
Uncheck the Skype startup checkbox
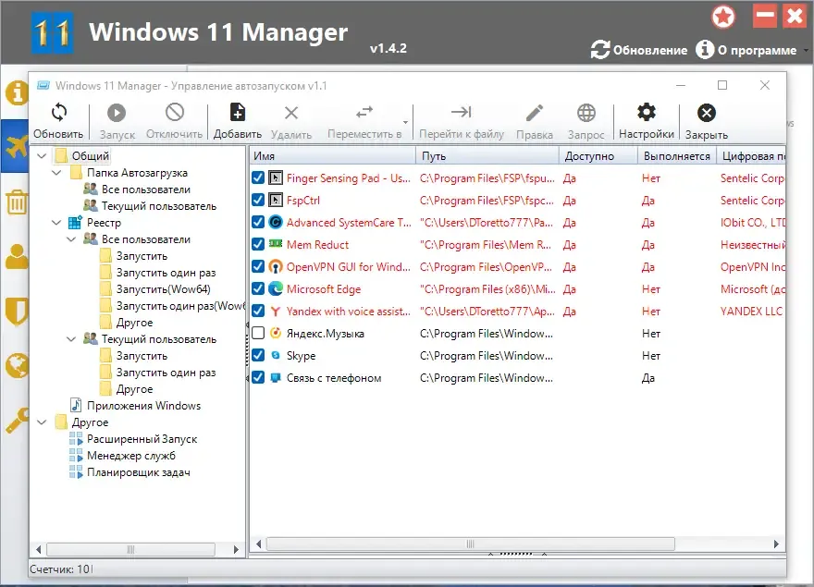pos(258,356)
